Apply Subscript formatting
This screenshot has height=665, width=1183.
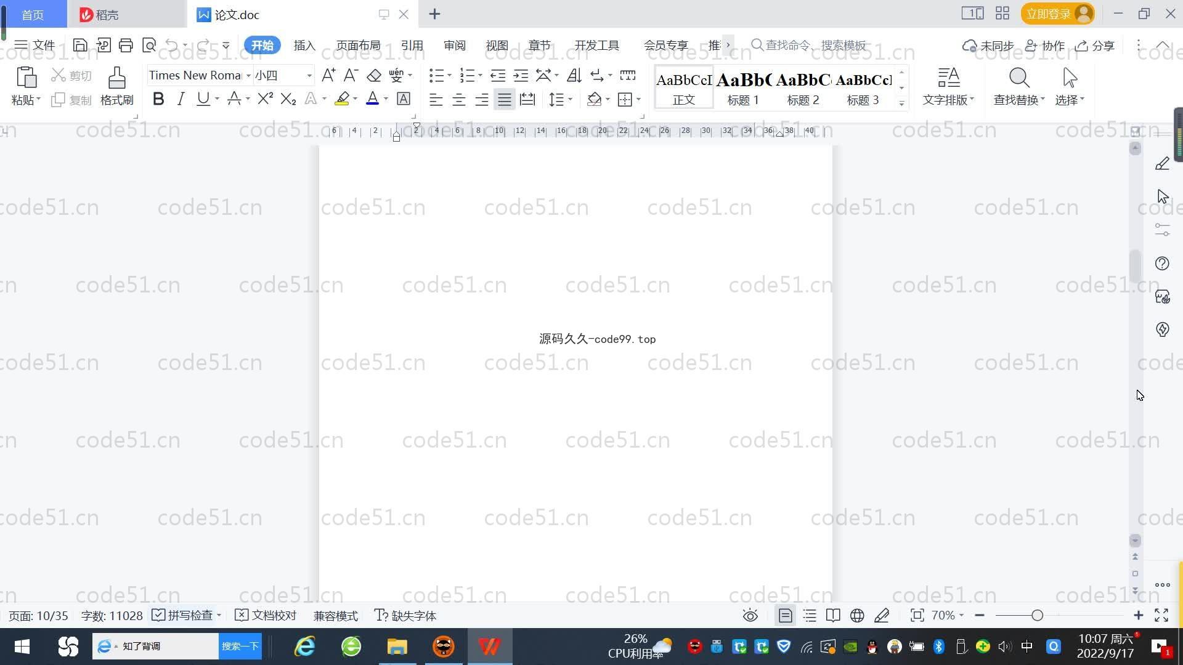click(288, 99)
